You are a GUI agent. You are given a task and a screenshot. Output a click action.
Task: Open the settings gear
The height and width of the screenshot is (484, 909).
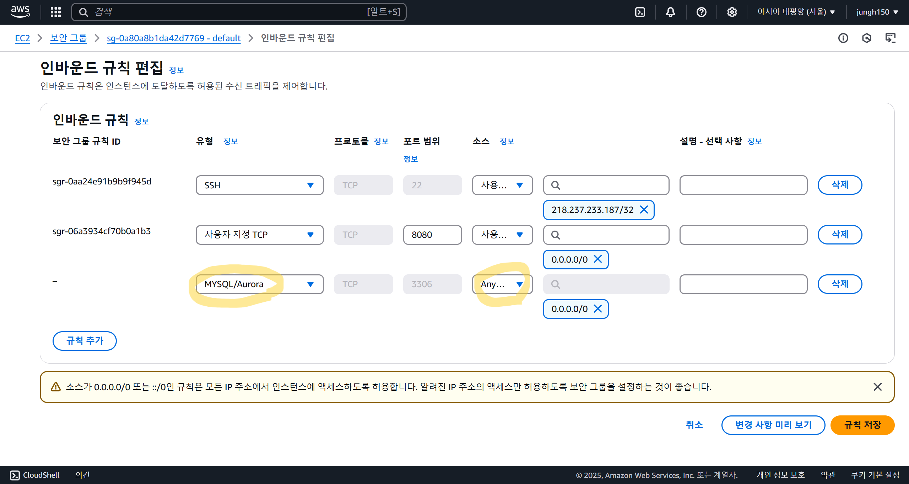click(x=732, y=12)
